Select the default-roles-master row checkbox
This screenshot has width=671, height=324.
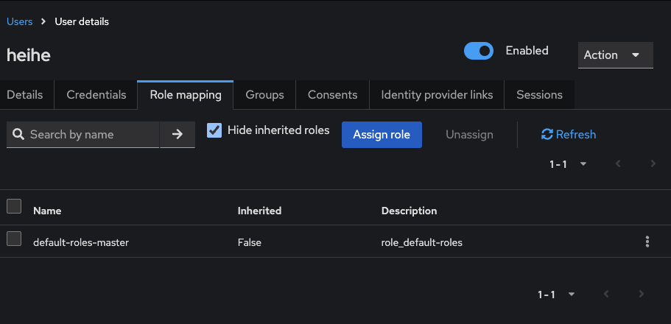coord(14,239)
